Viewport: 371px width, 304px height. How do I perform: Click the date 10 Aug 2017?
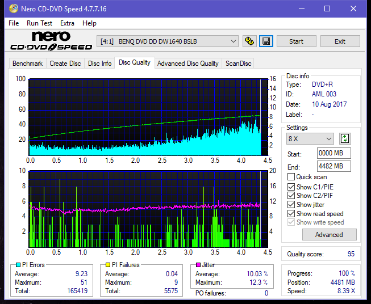click(x=330, y=104)
